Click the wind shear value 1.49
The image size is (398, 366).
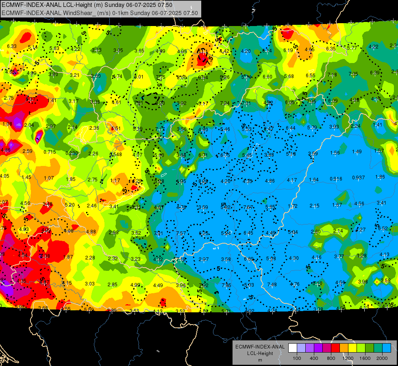pos(357,152)
